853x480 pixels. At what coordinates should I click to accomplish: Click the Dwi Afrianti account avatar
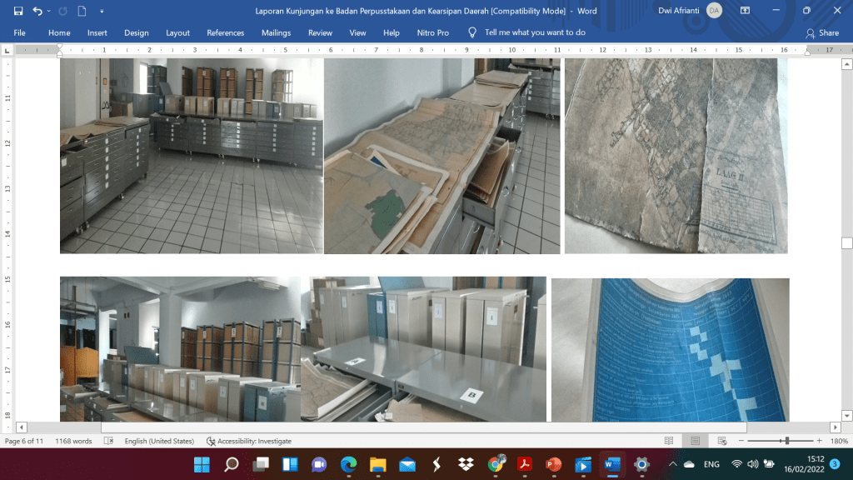[714, 11]
